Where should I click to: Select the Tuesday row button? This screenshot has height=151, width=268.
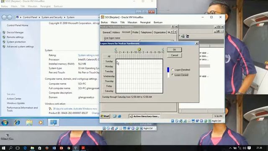[x=109, y=71]
